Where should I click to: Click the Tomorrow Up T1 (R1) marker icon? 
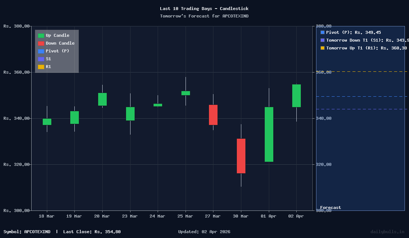pyautogui.click(x=322, y=48)
